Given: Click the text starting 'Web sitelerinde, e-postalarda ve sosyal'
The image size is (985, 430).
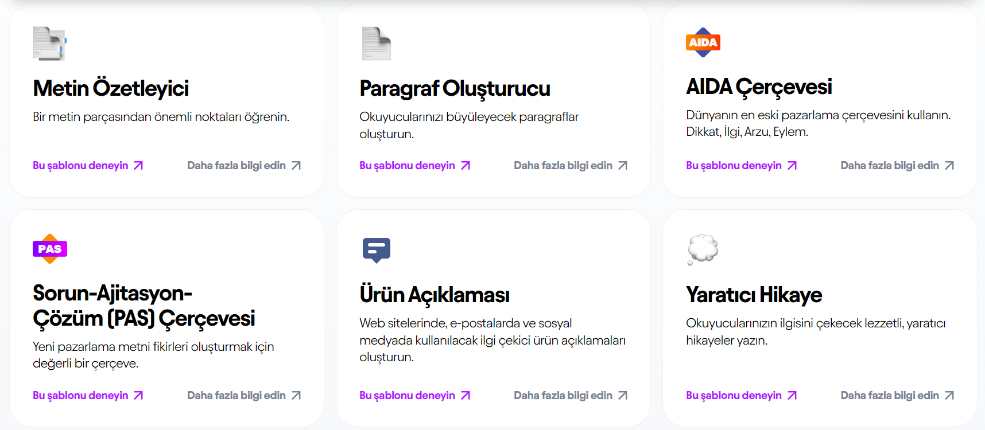Looking at the screenshot, I should point(492,340).
